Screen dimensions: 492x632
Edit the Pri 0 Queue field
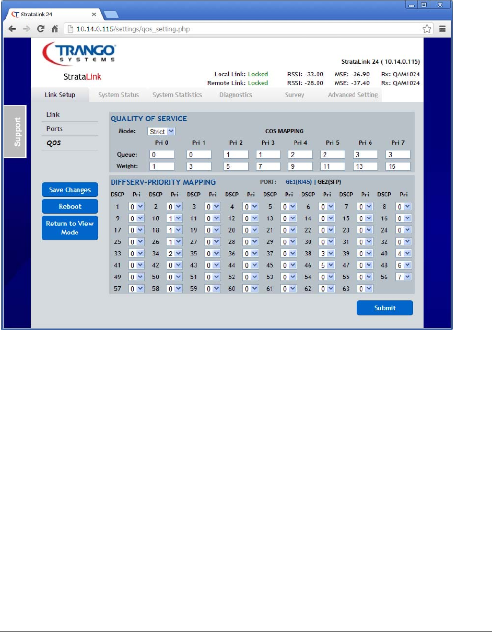pos(162,155)
